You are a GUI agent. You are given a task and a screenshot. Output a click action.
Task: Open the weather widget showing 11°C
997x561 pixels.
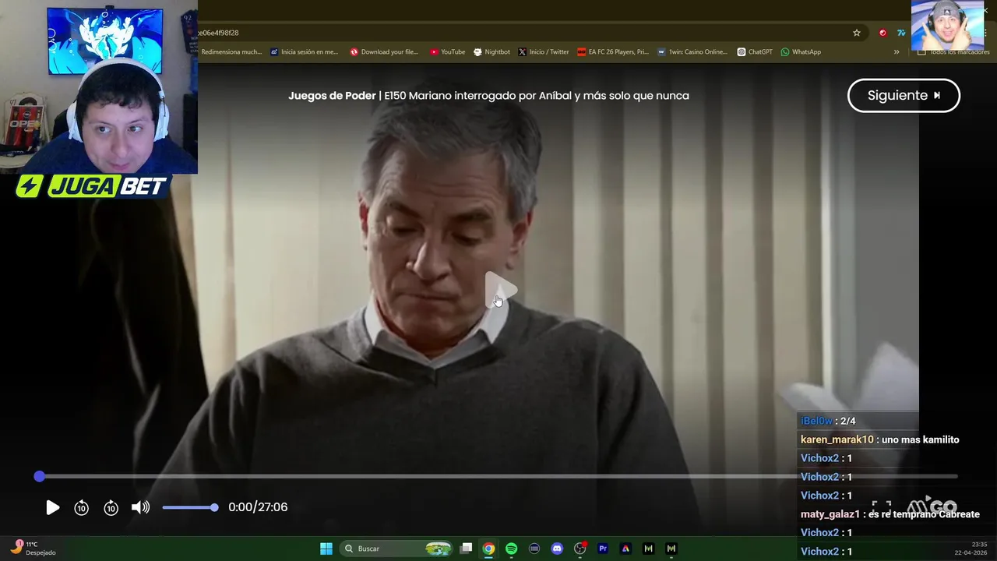(x=33, y=549)
